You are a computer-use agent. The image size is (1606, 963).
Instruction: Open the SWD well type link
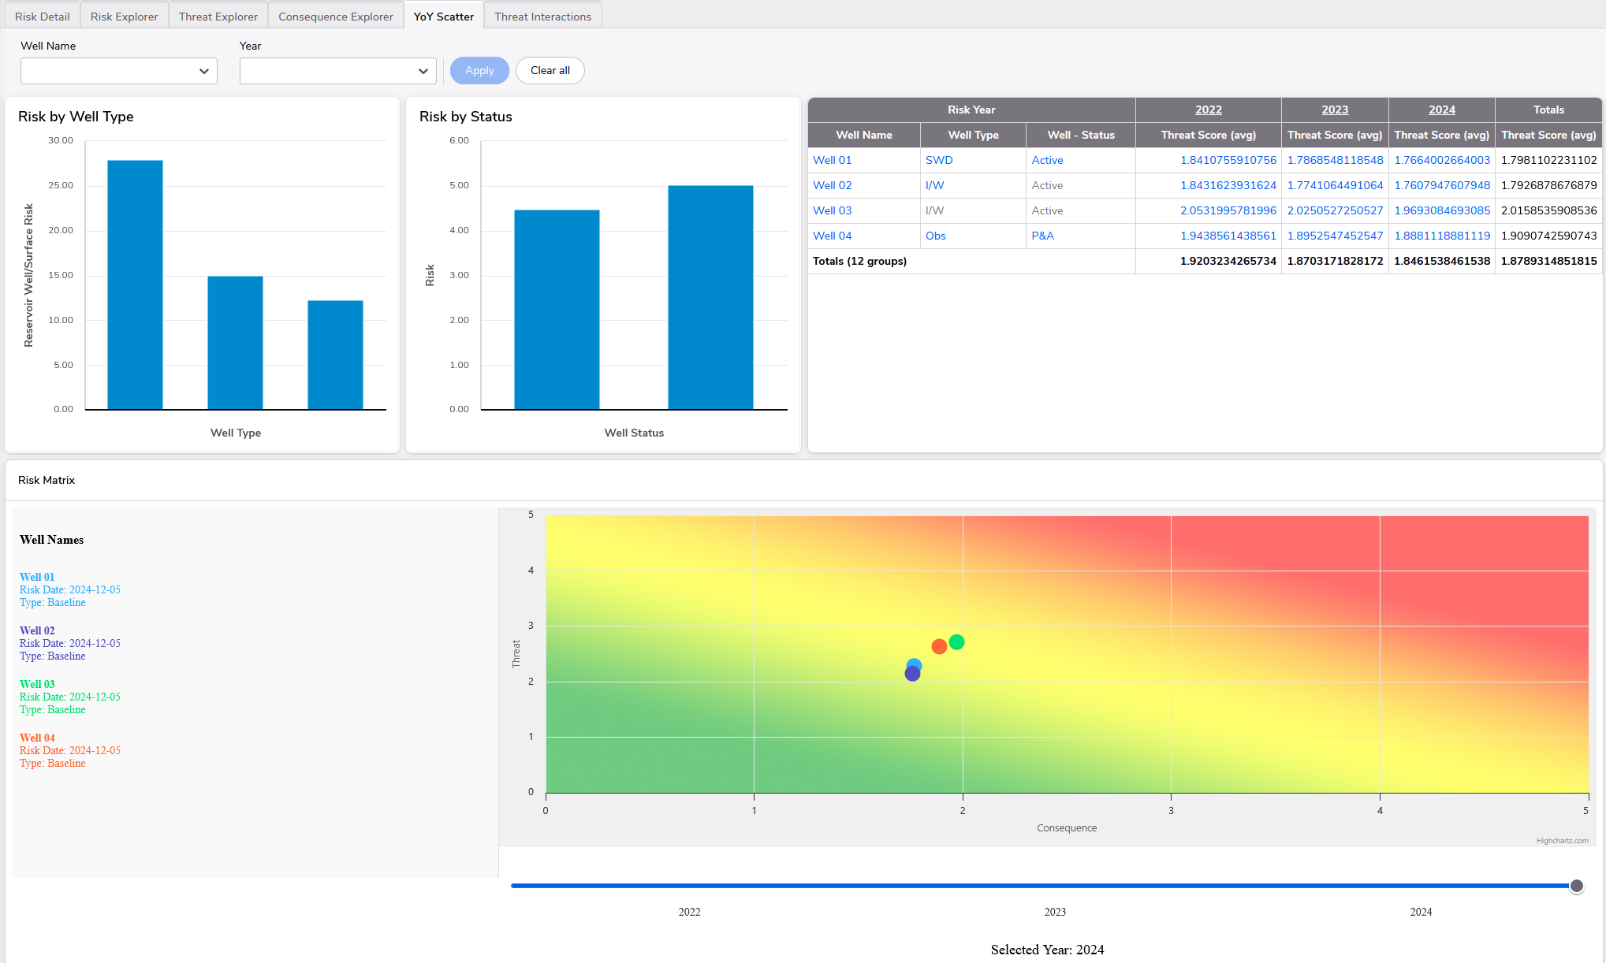tap(938, 160)
